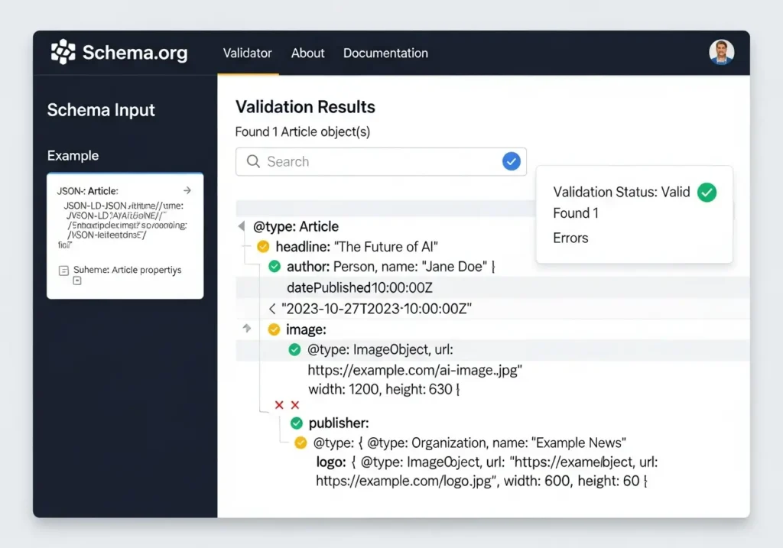Open the Documentation menu item
Screen dimensions: 783x548
pos(385,53)
